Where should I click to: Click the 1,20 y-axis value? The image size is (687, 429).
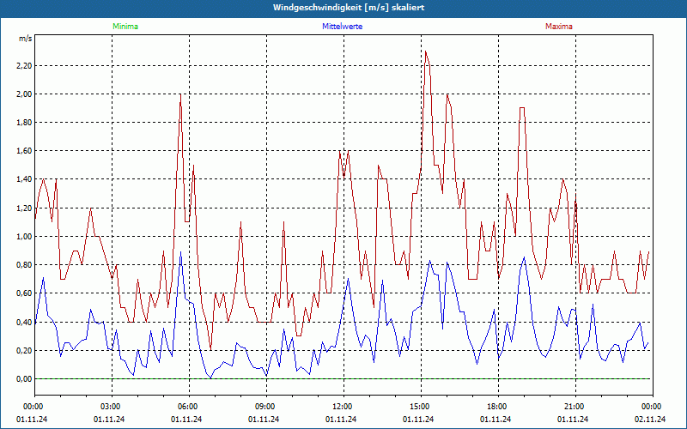pyautogui.click(x=25, y=208)
